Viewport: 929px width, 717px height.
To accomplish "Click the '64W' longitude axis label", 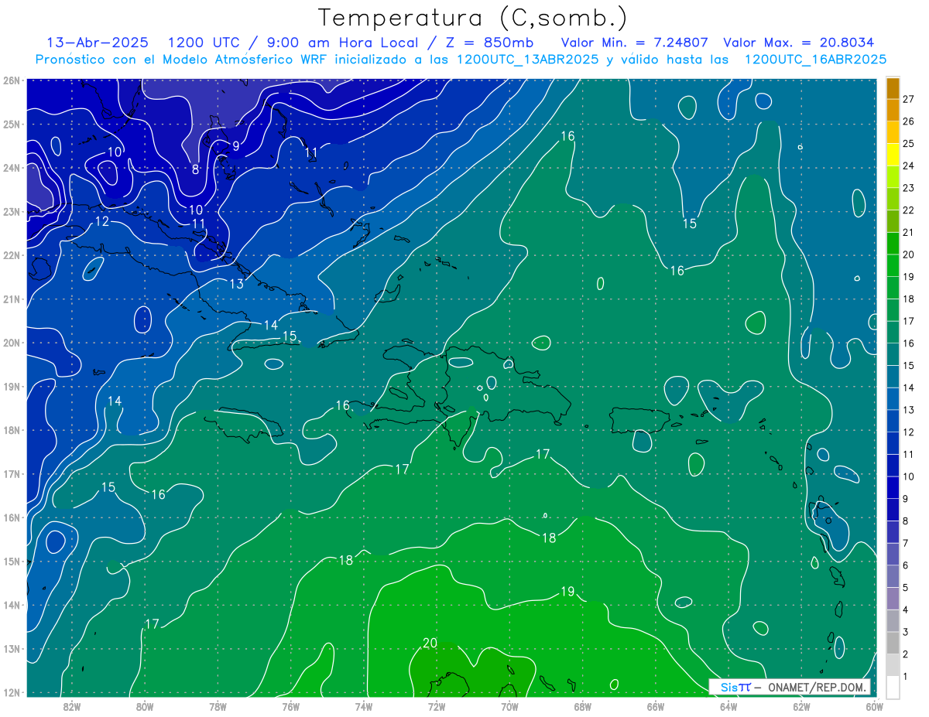I will pyautogui.click(x=728, y=706).
